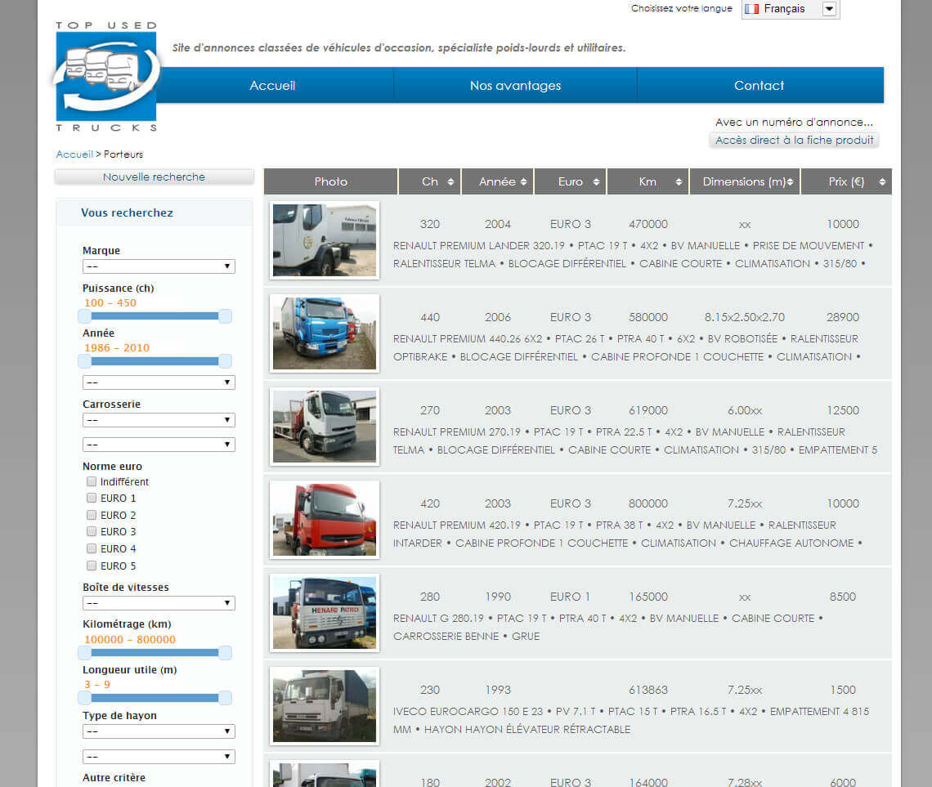932x787 pixels.
Task: Open the first Carrosserie dropdown
Action: click(x=159, y=420)
